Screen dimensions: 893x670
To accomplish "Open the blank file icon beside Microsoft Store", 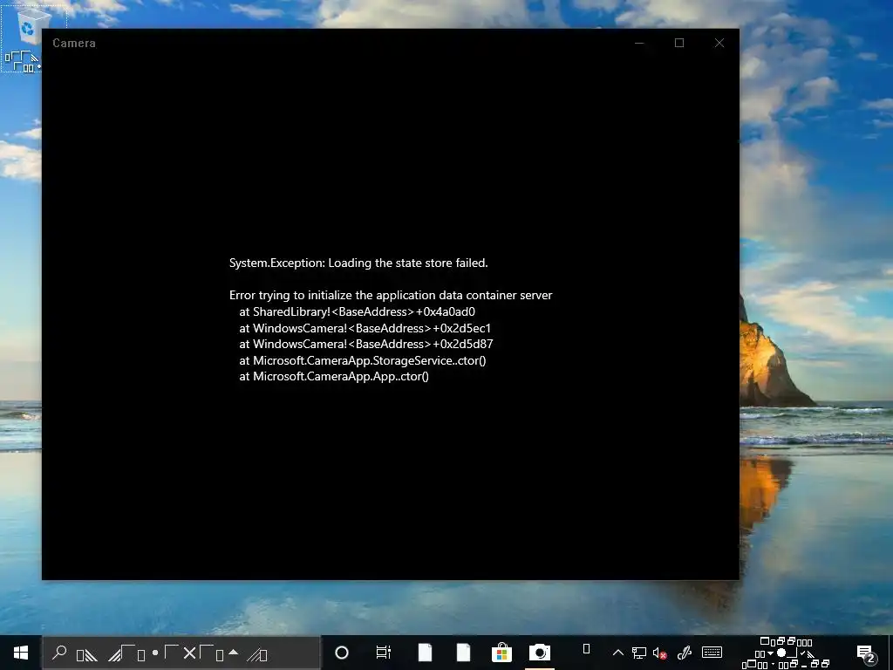I will (464, 653).
